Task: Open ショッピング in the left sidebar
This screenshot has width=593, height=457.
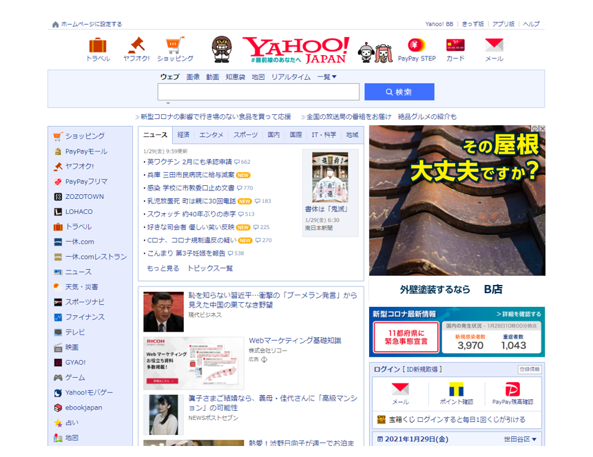Action: (x=85, y=136)
